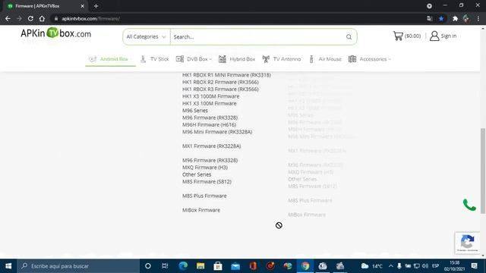Open M96H Firmware (H616) link
The width and height of the screenshot is (486, 273).
pyautogui.click(x=210, y=124)
